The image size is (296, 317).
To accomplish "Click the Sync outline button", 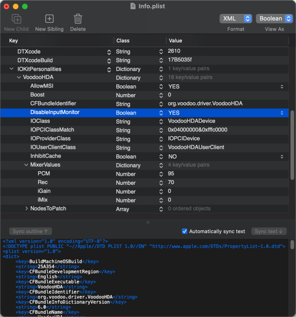I will 30,231.
